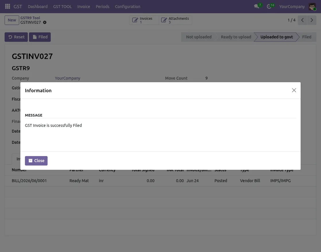Open the activities clock icon

point(269,6)
